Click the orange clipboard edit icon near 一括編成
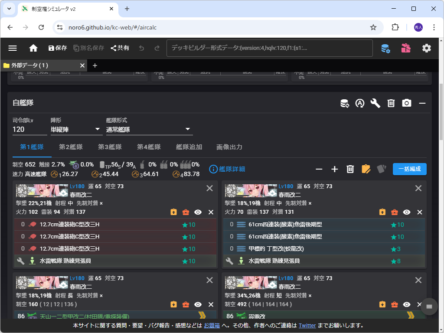 coord(366,170)
